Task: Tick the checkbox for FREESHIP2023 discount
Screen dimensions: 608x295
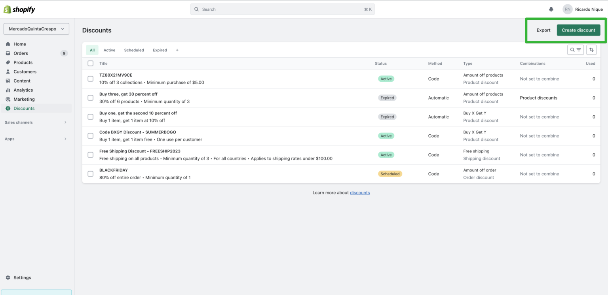Action: [x=90, y=154]
